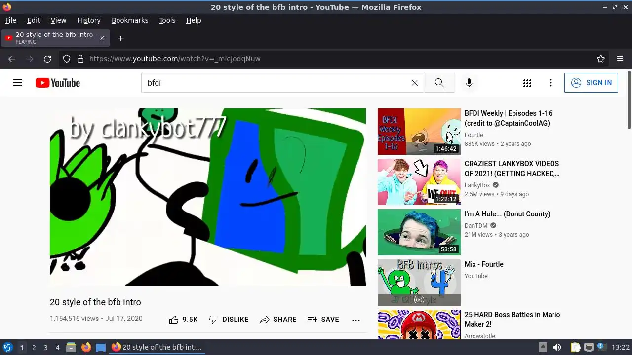Switch to workspace 2
This screenshot has height=355, width=632.
coord(34,348)
